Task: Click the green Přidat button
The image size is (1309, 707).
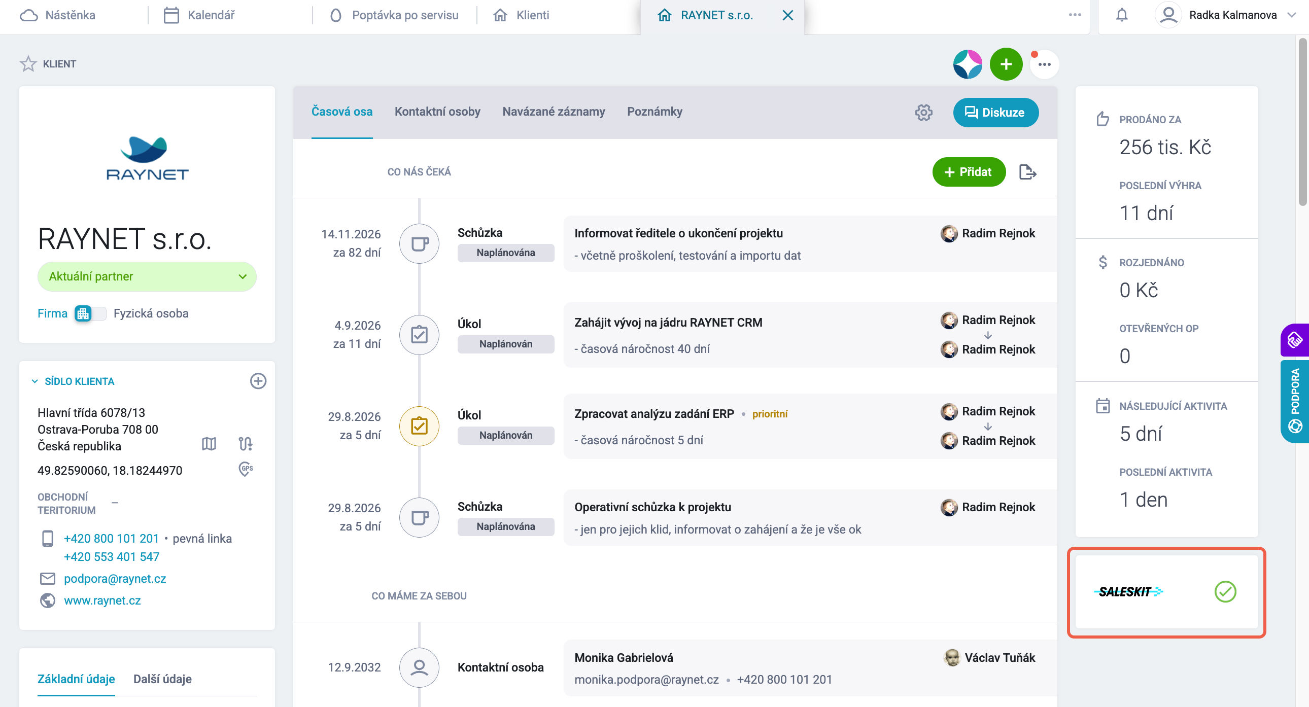Action: (969, 172)
